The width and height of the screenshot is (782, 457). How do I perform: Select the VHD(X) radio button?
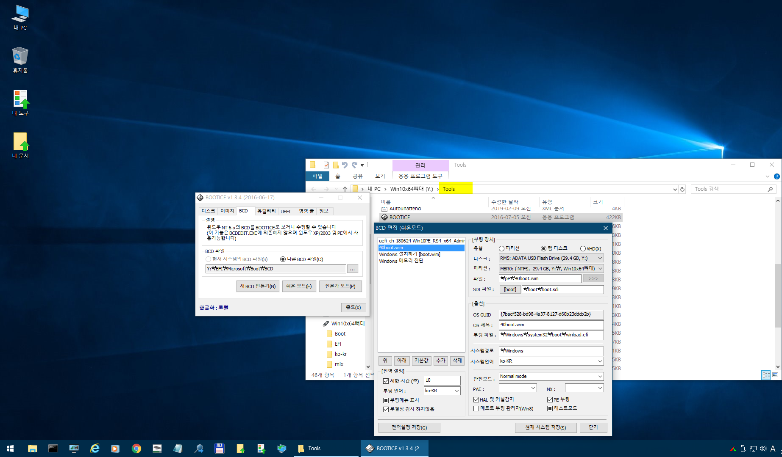tap(583, 249)
